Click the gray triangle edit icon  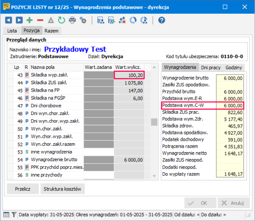51,20
